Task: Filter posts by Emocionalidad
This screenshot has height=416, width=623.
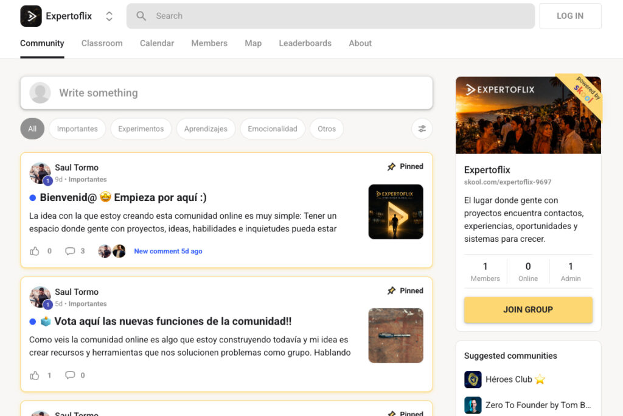Action: 273,129
